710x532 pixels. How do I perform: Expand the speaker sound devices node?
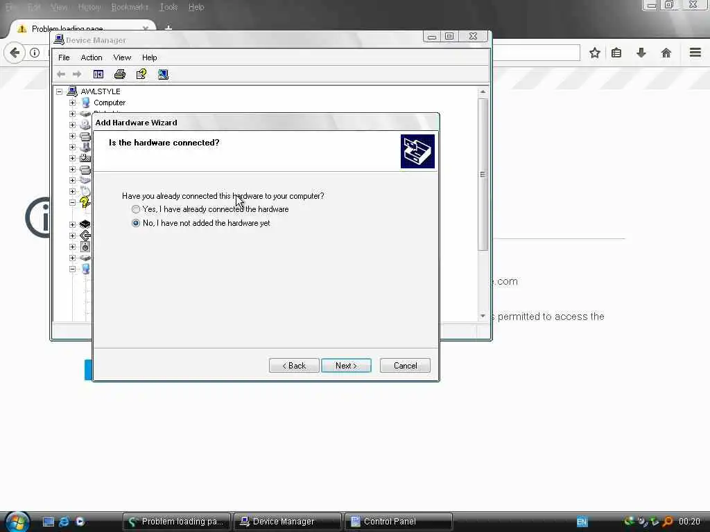(x=72, y=247)
